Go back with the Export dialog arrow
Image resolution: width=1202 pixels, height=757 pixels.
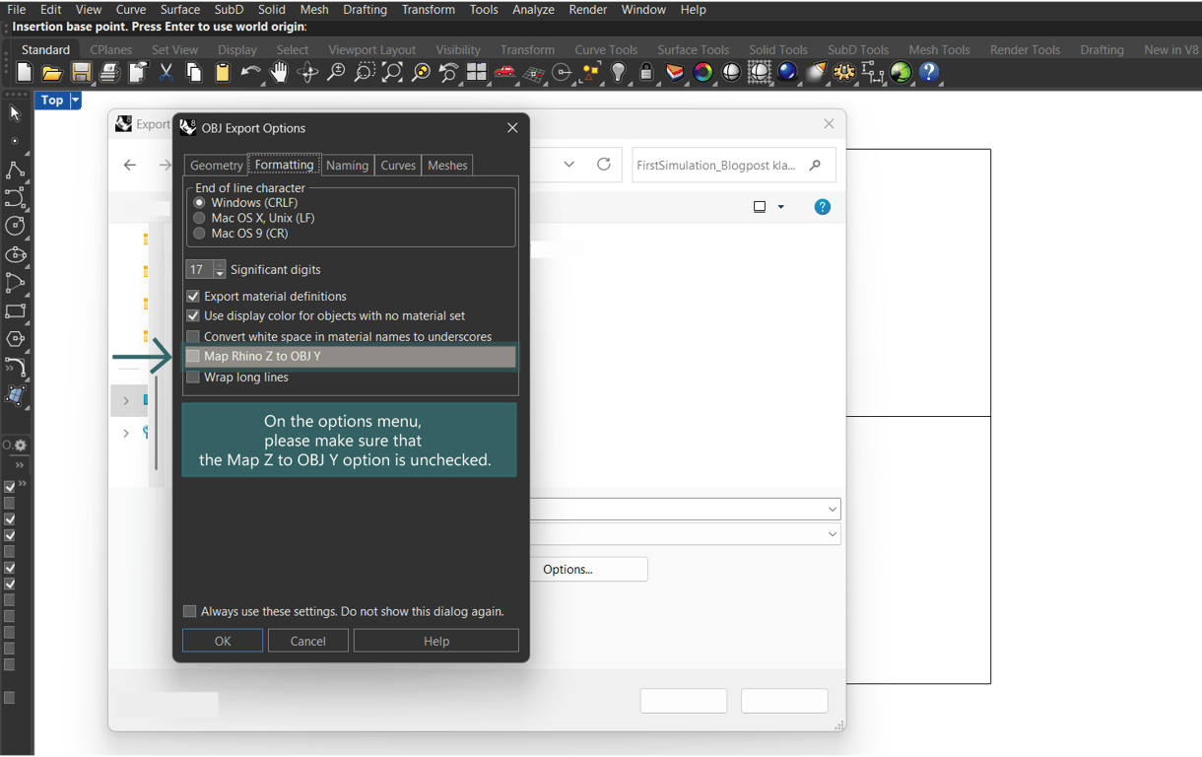[x=130, y=165]
